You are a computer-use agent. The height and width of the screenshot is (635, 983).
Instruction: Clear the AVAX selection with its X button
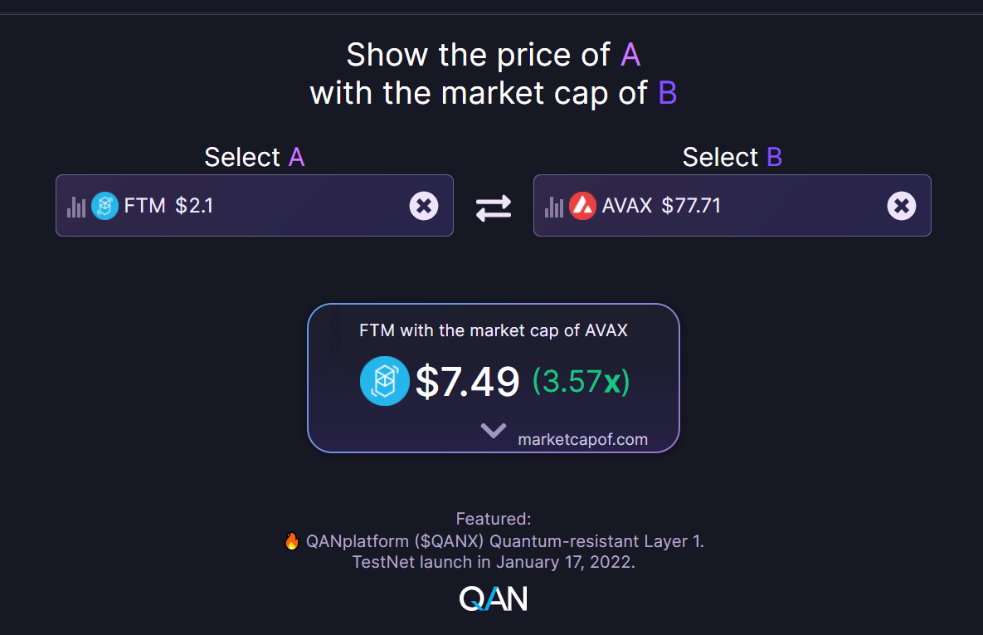point(901,205)
